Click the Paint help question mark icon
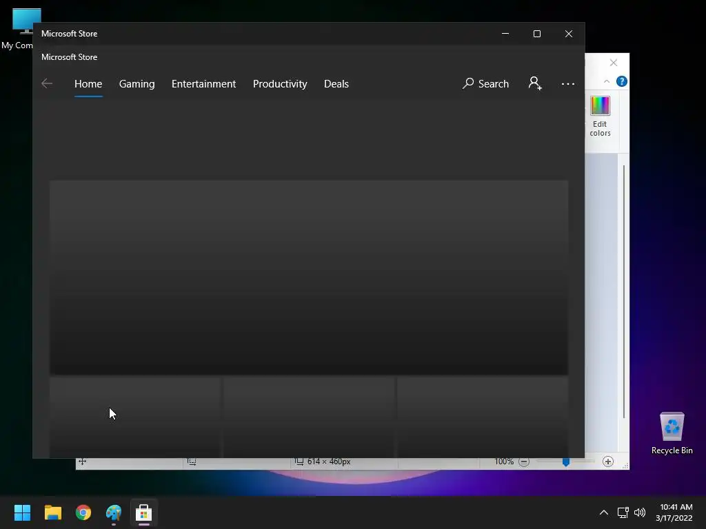The height and width of the screenshot is (529, 706). pyautogui.click(x=622, y=81)
